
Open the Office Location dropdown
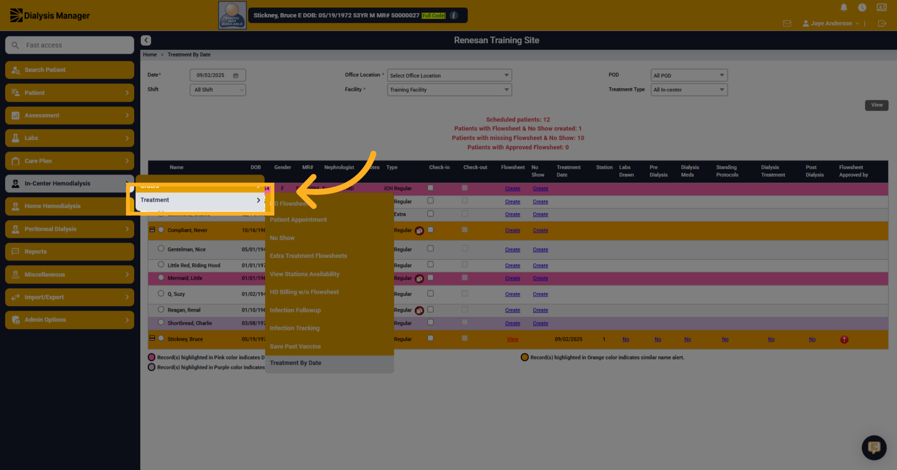pos(449,75)
